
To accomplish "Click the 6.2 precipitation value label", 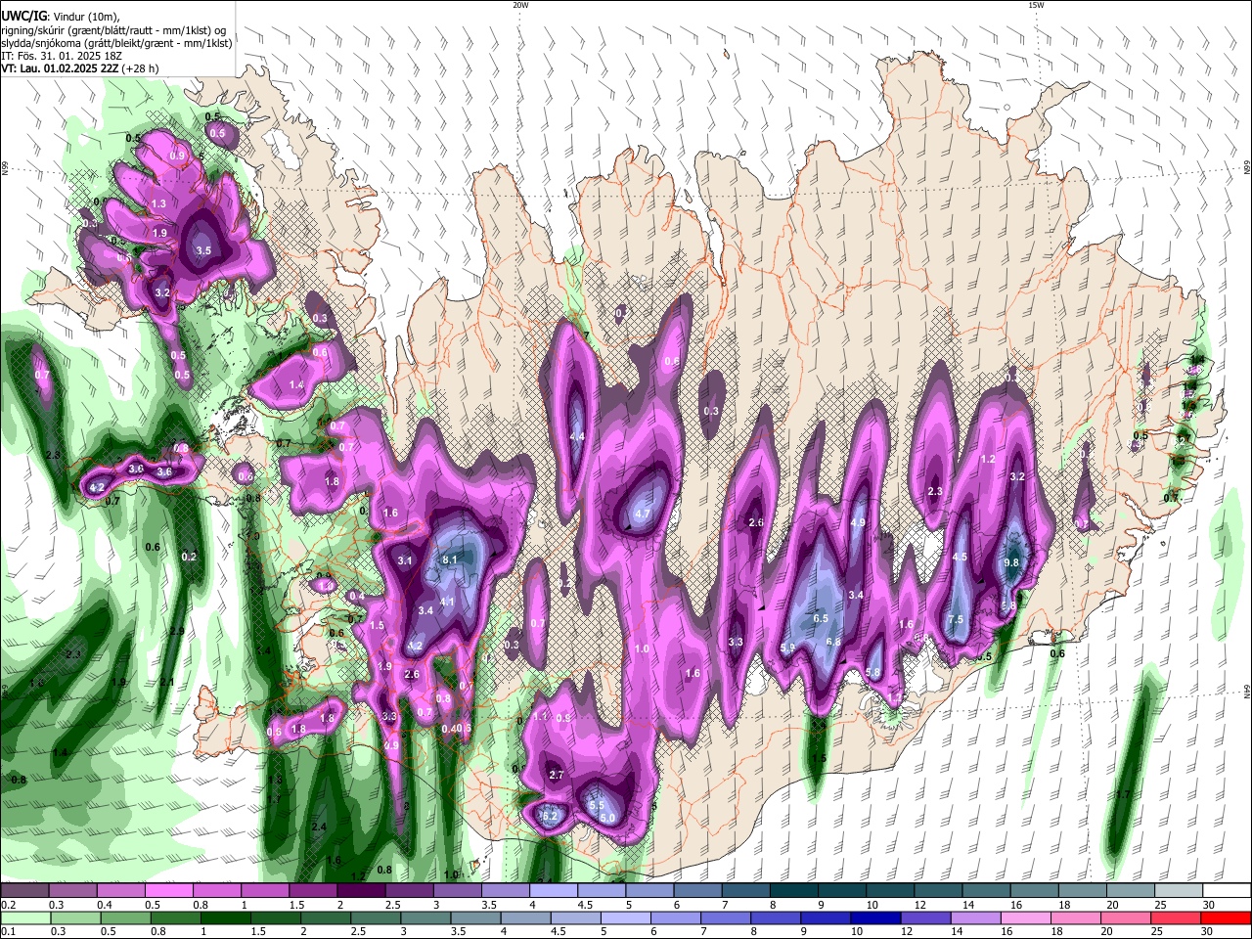I will click(x=550, y=816).
